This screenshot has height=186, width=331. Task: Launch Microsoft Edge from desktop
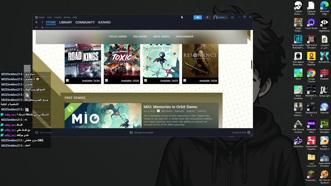point(325,8)
